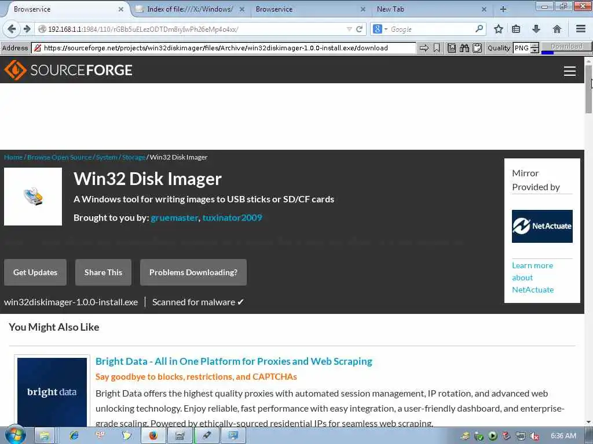Switch to the Index of file:///X:/Windows/ tab

tap(189, 9)
